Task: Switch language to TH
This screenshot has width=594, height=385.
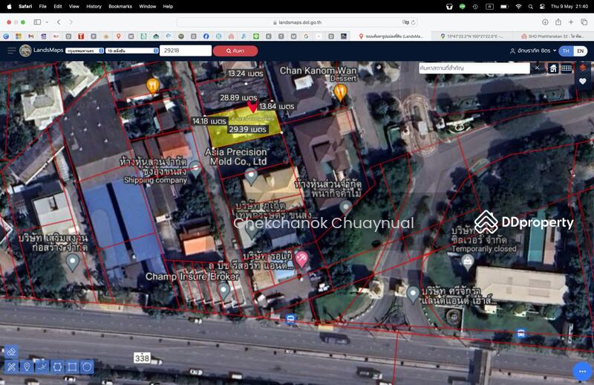Action: 566,51
